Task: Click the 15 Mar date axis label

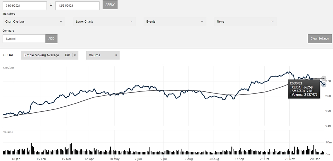Action: pos(66,159)
